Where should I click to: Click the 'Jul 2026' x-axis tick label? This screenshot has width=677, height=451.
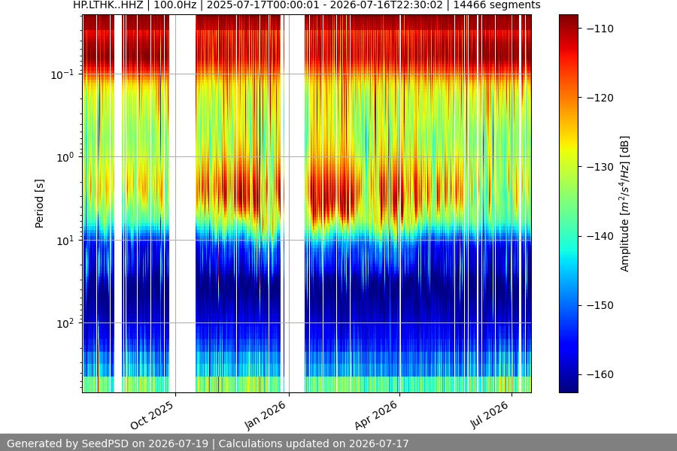pyautogui.click(x=490, y=415)
